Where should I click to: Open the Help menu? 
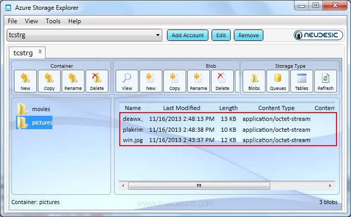(x=75, y=21)
